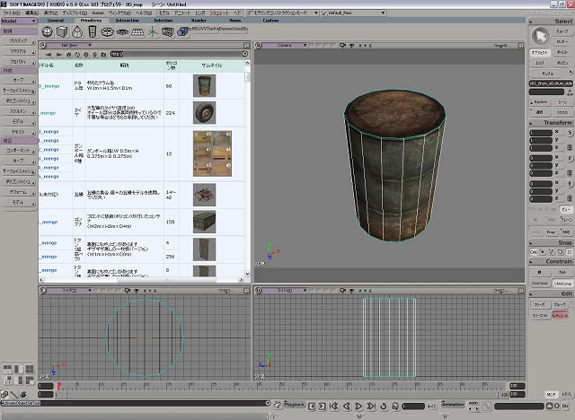575x420 pixels.
Task: Click the drum barrel thumbnail
Action: (x=205, y=86)
